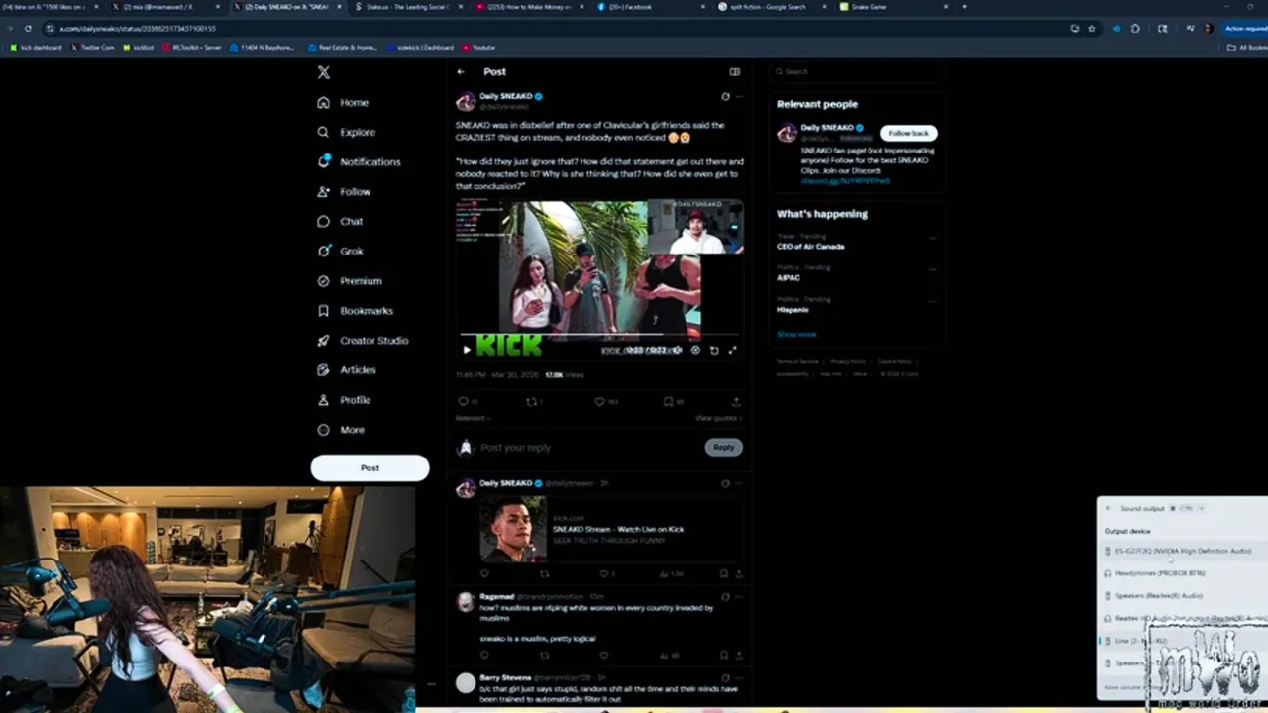Open the video settings gear icon

click(695, 350)
